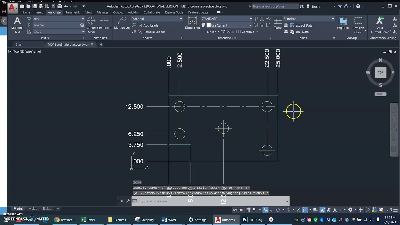Viewport: 400px width, 225px height.
Task: Open a drawing with the folder icon
Action: pyautogui.click(x=28, y=6)
